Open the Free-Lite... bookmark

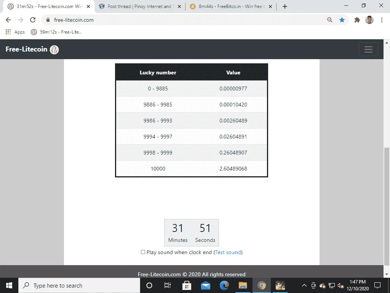click(56, 32)
